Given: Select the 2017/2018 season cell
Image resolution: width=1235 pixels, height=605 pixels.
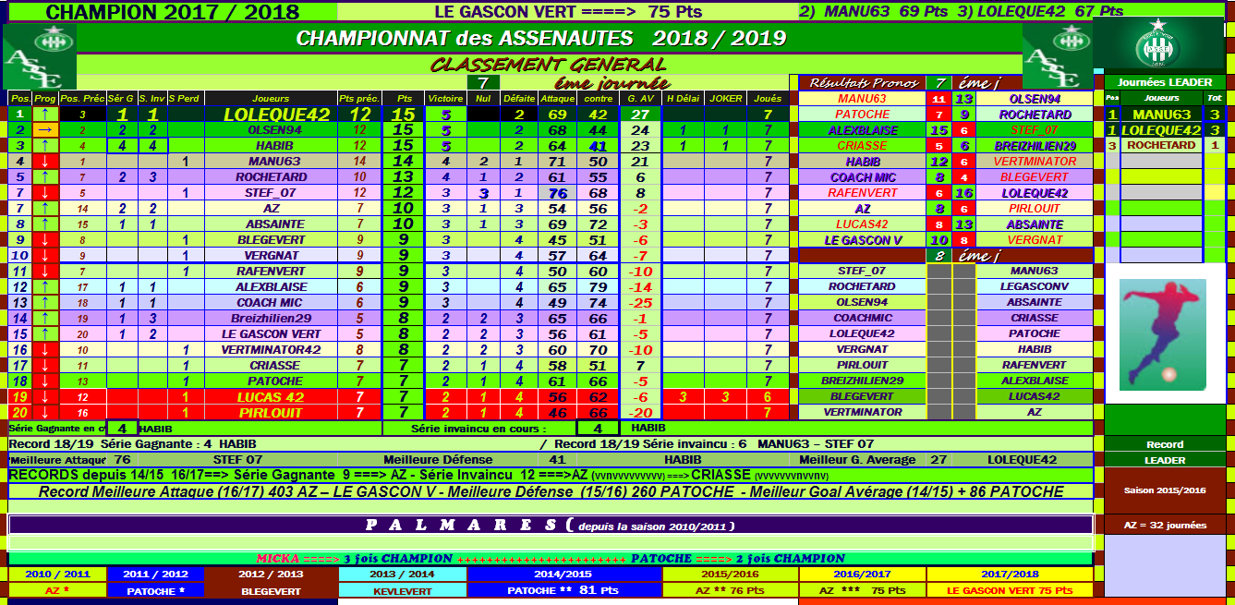Looking at the screenshot, I should click(x=1009, y=575).
